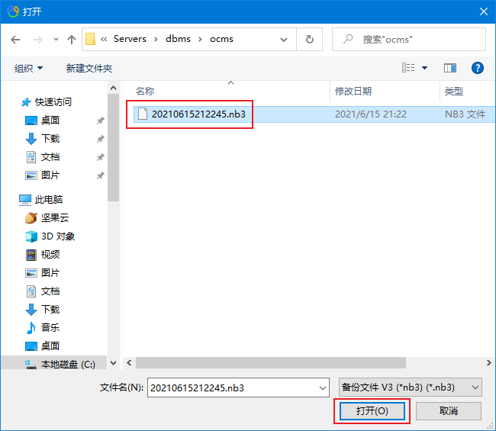Toggle the preview pane icon

(x=450, y=69)
